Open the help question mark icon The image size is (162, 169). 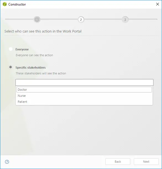[7, 162]
